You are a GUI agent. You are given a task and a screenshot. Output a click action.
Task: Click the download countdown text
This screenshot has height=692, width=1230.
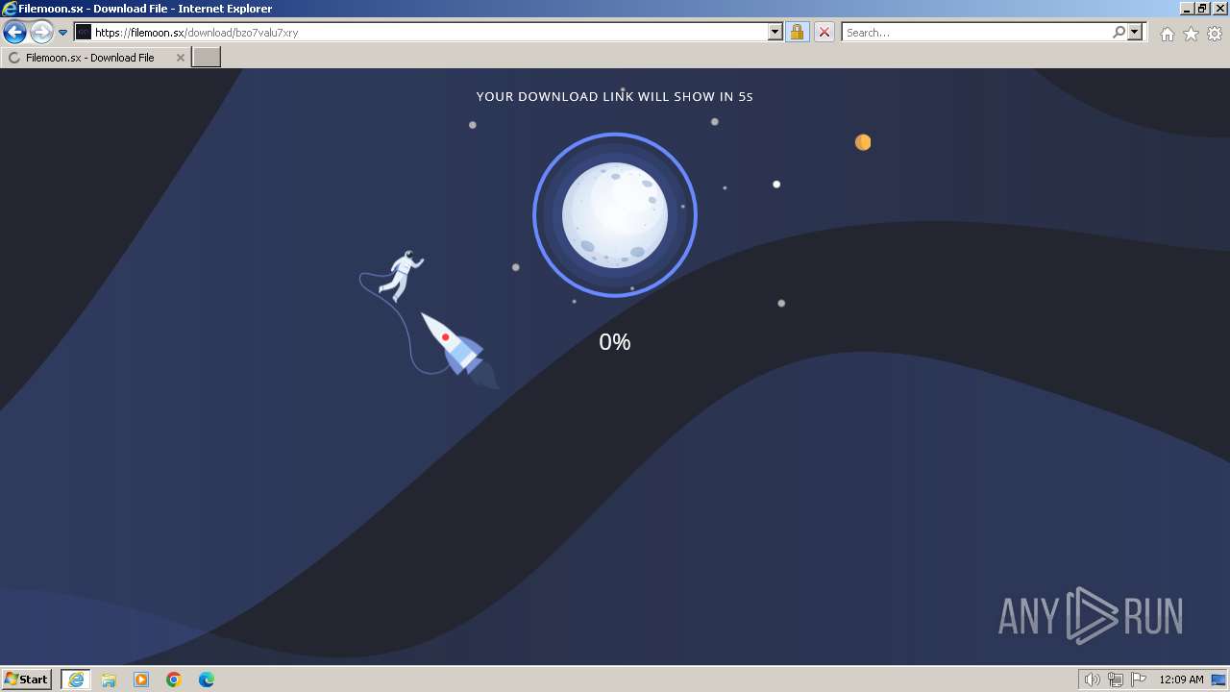[615, 97]
